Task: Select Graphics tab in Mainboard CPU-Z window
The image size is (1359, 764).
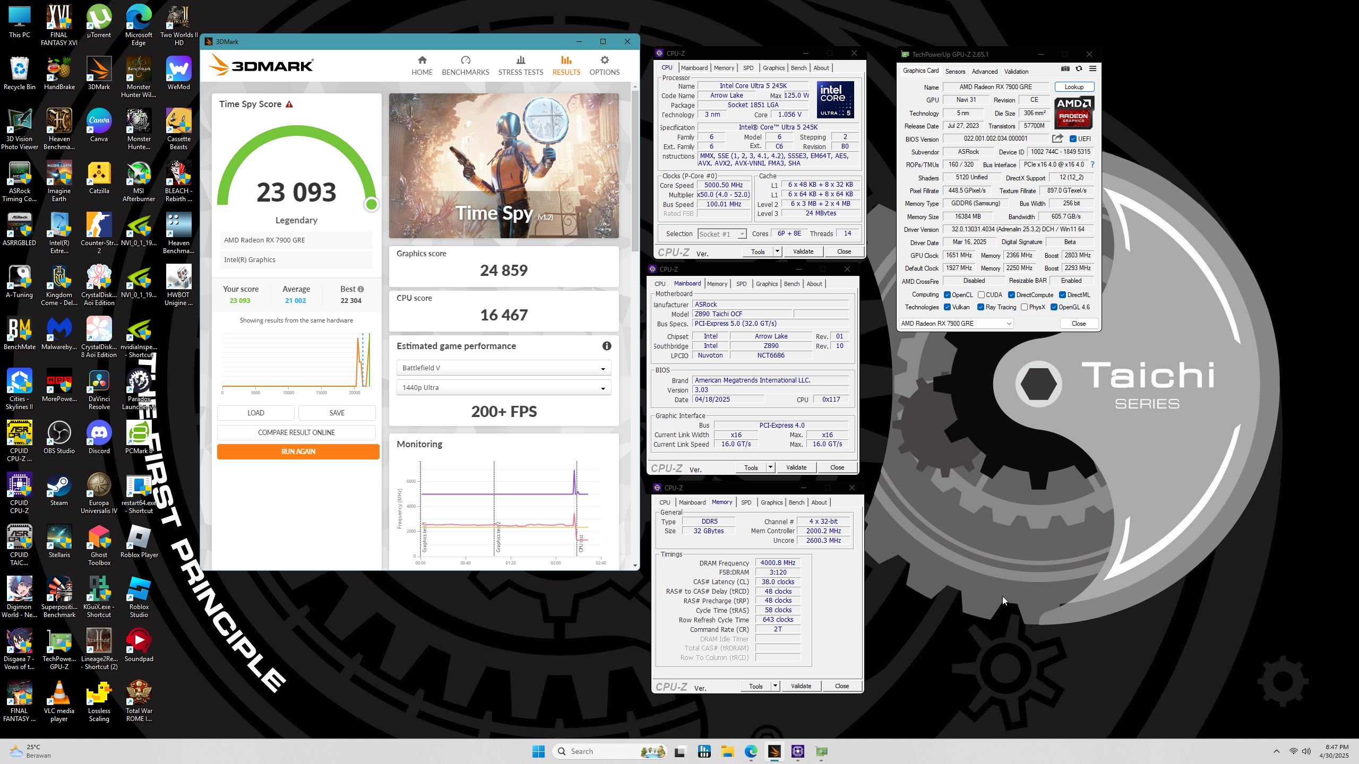Action: point(767,284)
